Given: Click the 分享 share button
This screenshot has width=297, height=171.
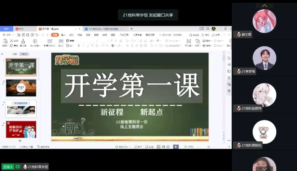Looking at the screenshot, I should pos(216,35).
